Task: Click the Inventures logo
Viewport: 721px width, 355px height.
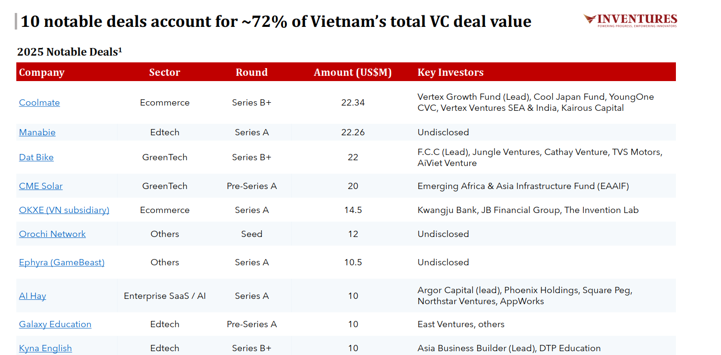Action: (x=630, y=20)
